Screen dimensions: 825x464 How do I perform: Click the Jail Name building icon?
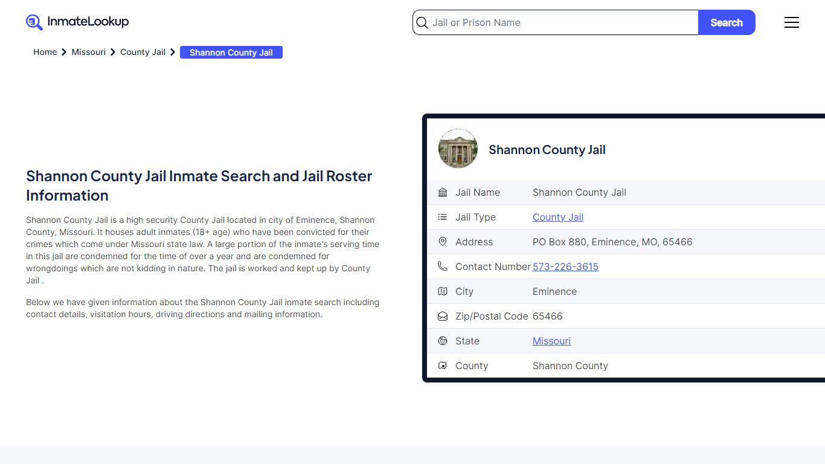(443, 193)
